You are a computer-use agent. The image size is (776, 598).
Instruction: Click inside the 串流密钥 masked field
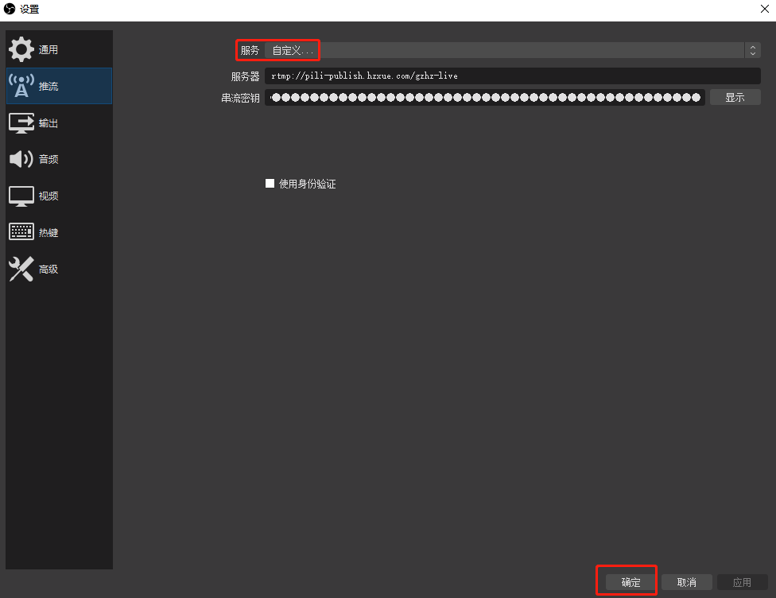485,97
